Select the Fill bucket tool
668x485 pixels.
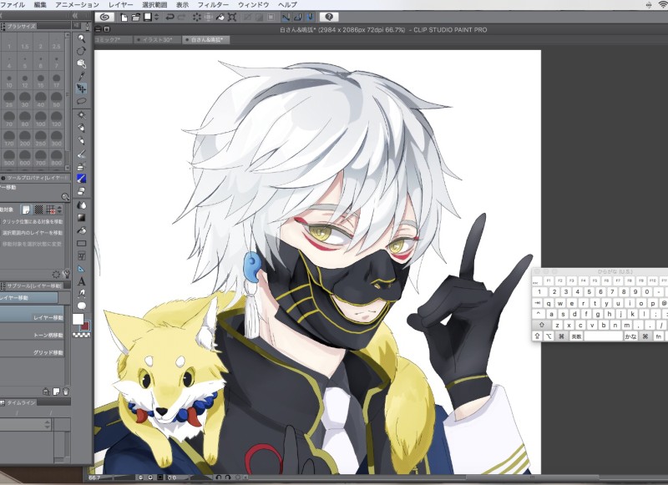click(x=81, y=230)
